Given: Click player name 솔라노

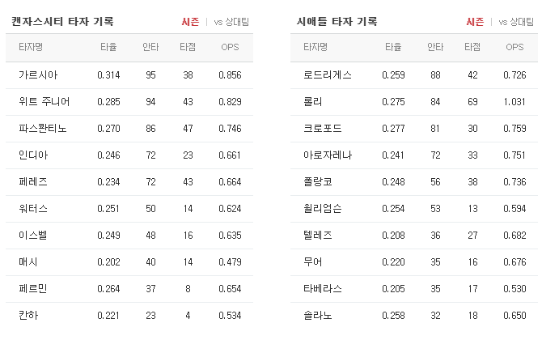Looking at the screenshot, I should [318, 315].
